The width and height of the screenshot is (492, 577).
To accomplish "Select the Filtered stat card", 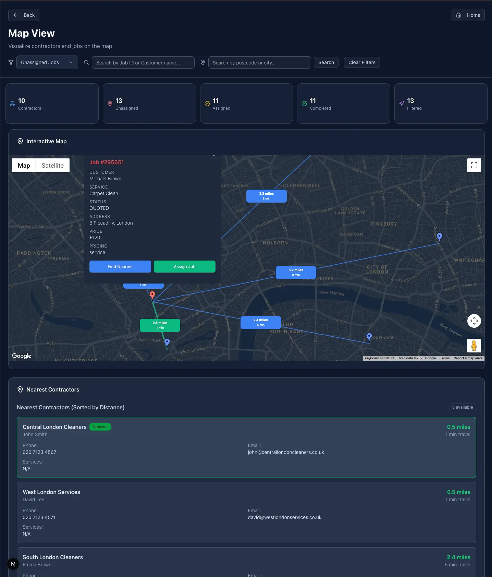I will (441, 104).
